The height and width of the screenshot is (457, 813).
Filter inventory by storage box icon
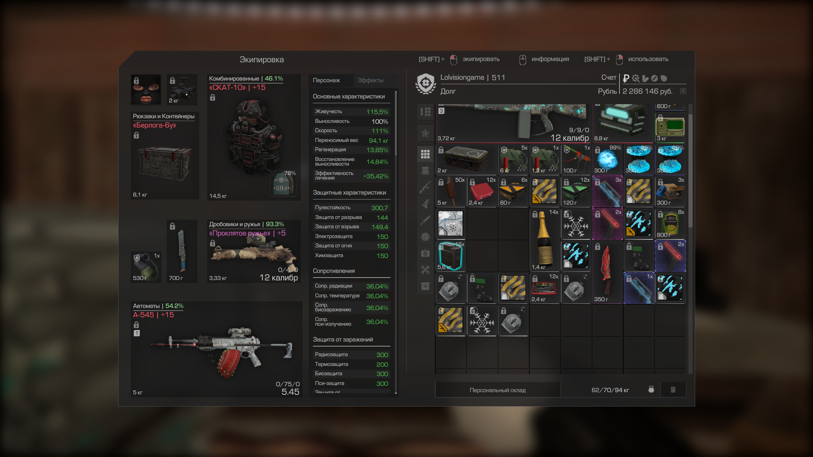click(x=425, y=286)
